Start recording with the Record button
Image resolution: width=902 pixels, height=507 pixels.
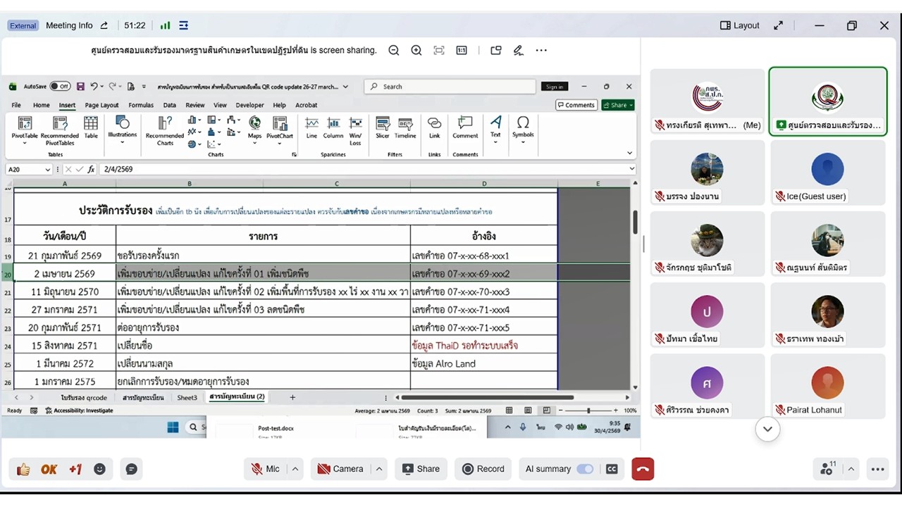pyautogui.click(x=483, y=469)
